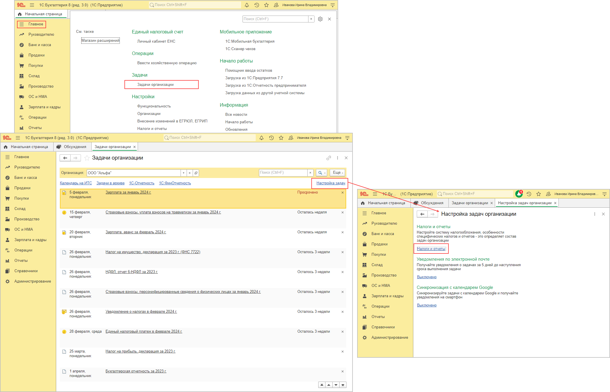Open Администрирование in middle window sidebar

33,281
